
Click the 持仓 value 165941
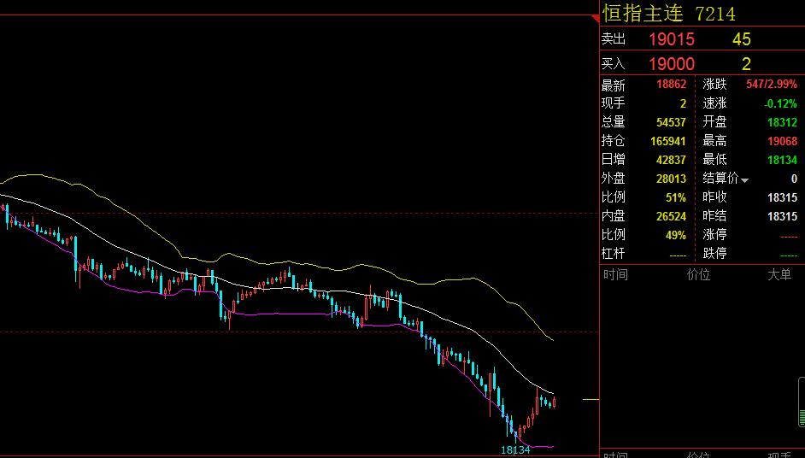[x=668, y=141]
